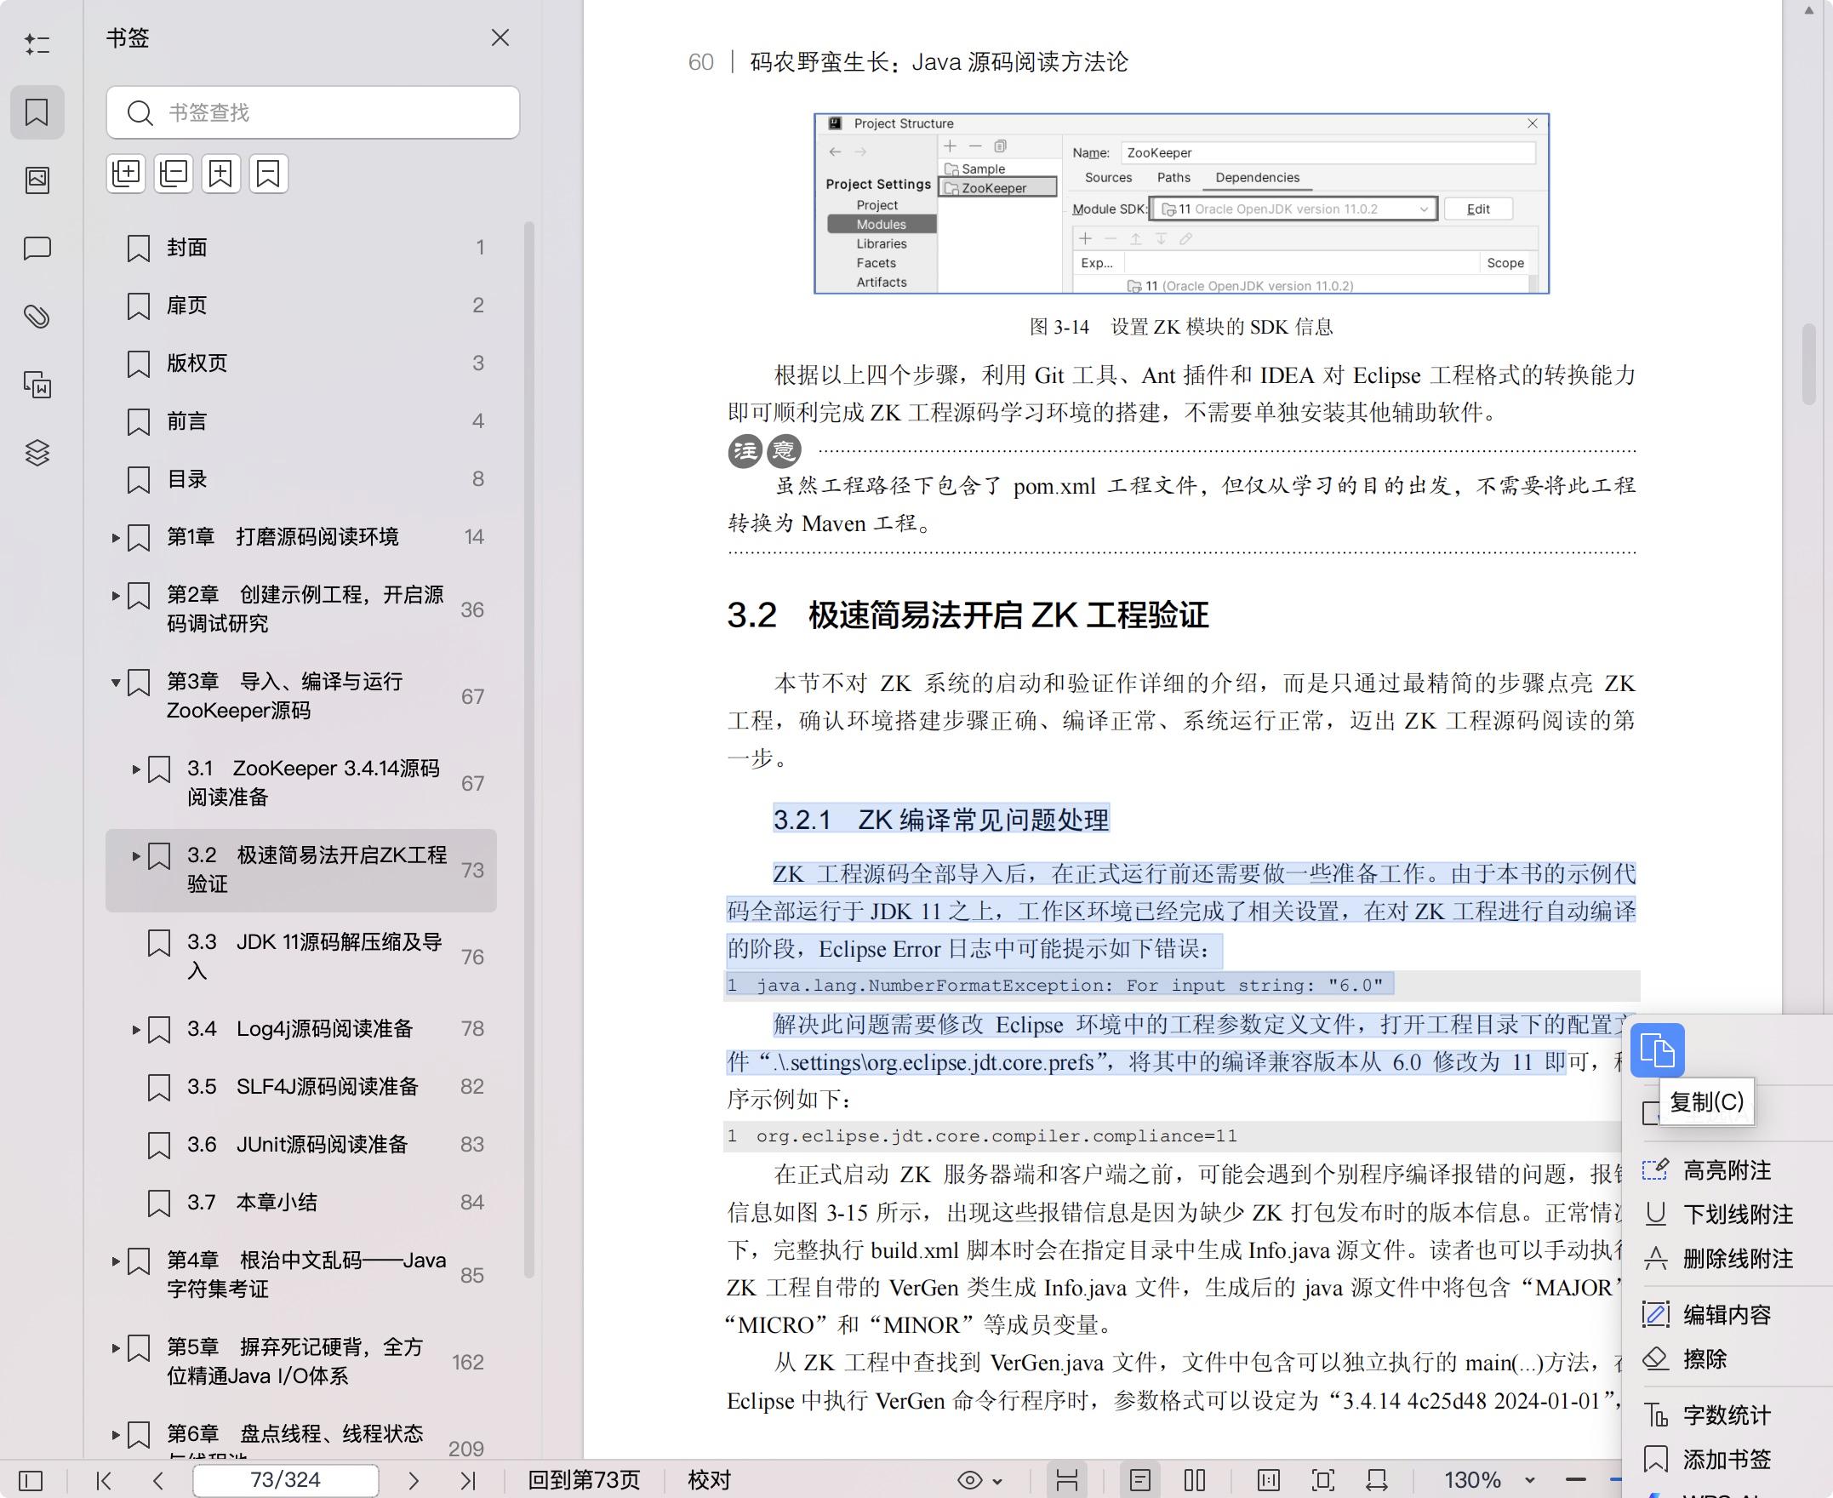Open the thumbnails sidebar panel

click(37, 180)
